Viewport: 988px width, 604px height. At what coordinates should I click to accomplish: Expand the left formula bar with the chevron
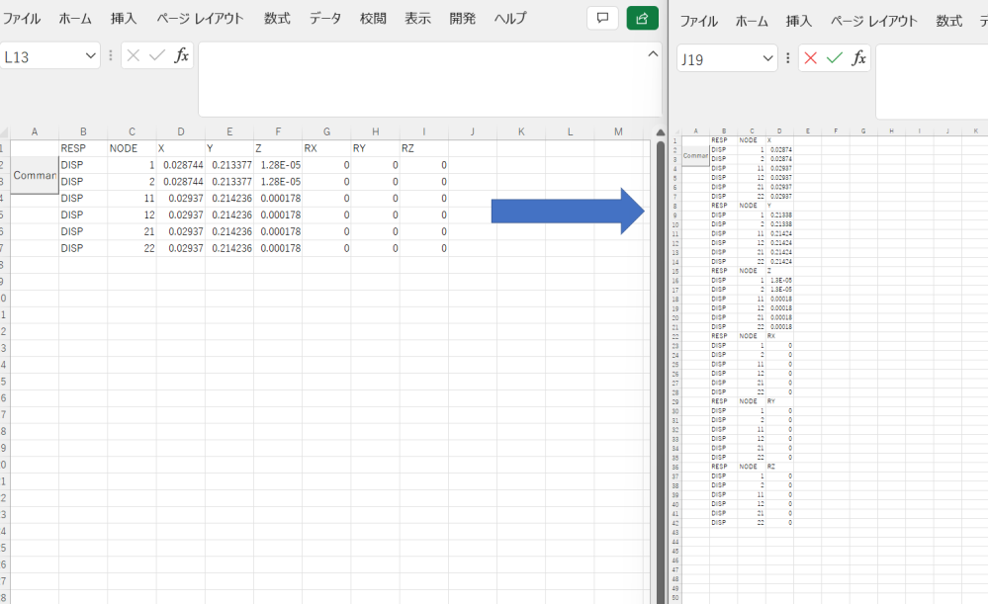click(x=652, y=54)
